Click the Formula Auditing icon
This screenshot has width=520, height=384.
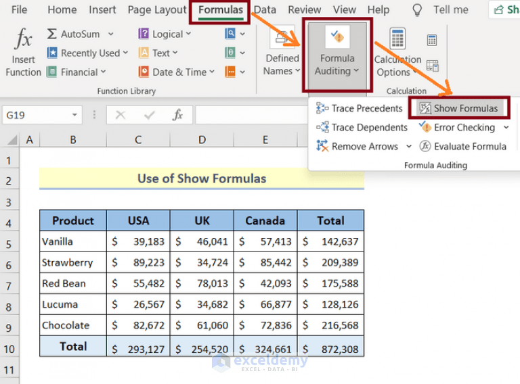pyautogui.click(x=338, y=37)
